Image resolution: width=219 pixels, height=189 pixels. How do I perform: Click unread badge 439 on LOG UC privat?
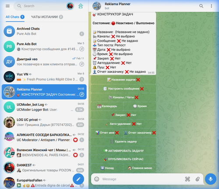(80, 125)
